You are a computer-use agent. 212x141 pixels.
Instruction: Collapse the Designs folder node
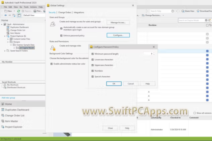(8, 42)
